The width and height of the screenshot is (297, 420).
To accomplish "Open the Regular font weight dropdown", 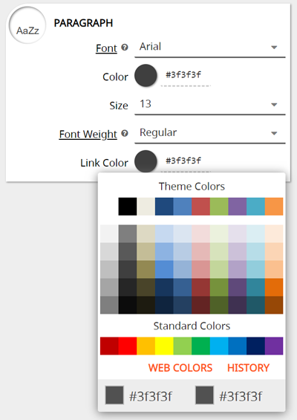I will coord(210,133).
